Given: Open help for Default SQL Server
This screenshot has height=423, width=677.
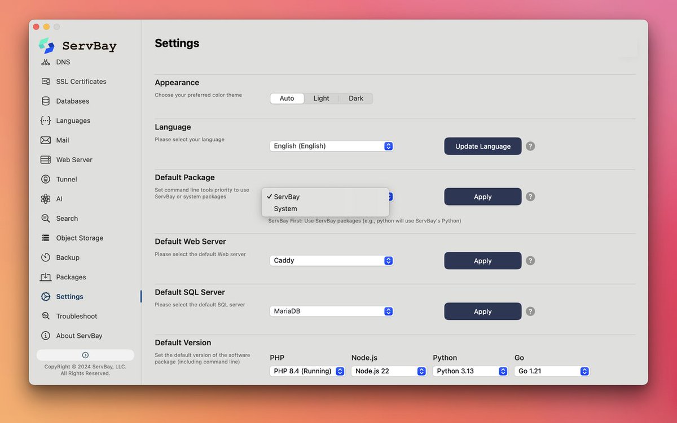Looking at the screenshot, I should (530, 311).
